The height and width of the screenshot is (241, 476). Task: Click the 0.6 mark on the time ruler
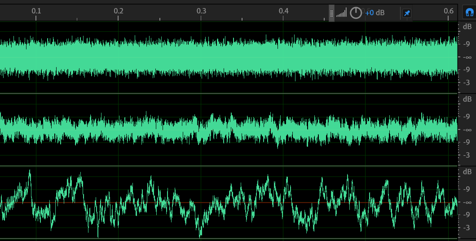pos(448,11)
